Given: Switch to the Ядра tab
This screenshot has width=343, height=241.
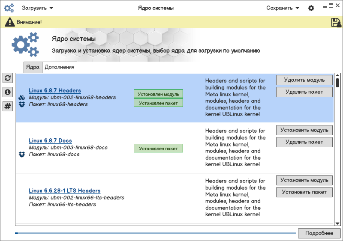Looking at the screenshot, I should click(x=33, y=67).
